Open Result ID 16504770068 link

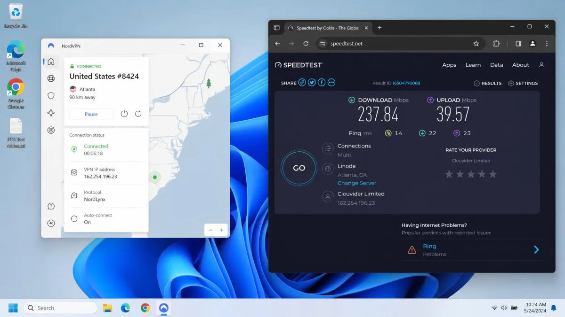coord(406,83)
